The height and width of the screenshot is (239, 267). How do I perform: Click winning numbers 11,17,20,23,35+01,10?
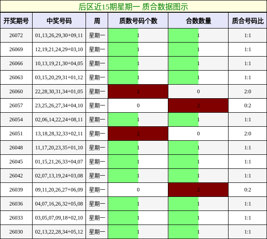coord(59,148)
